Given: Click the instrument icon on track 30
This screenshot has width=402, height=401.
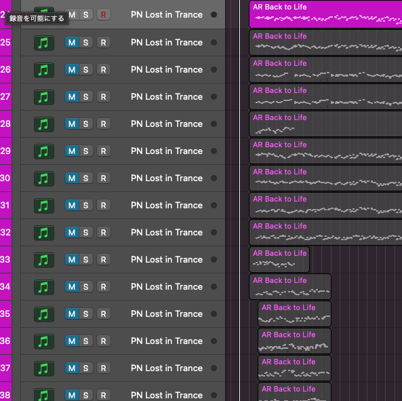Looking at the screenshot, I should click(x=44, y=178).
